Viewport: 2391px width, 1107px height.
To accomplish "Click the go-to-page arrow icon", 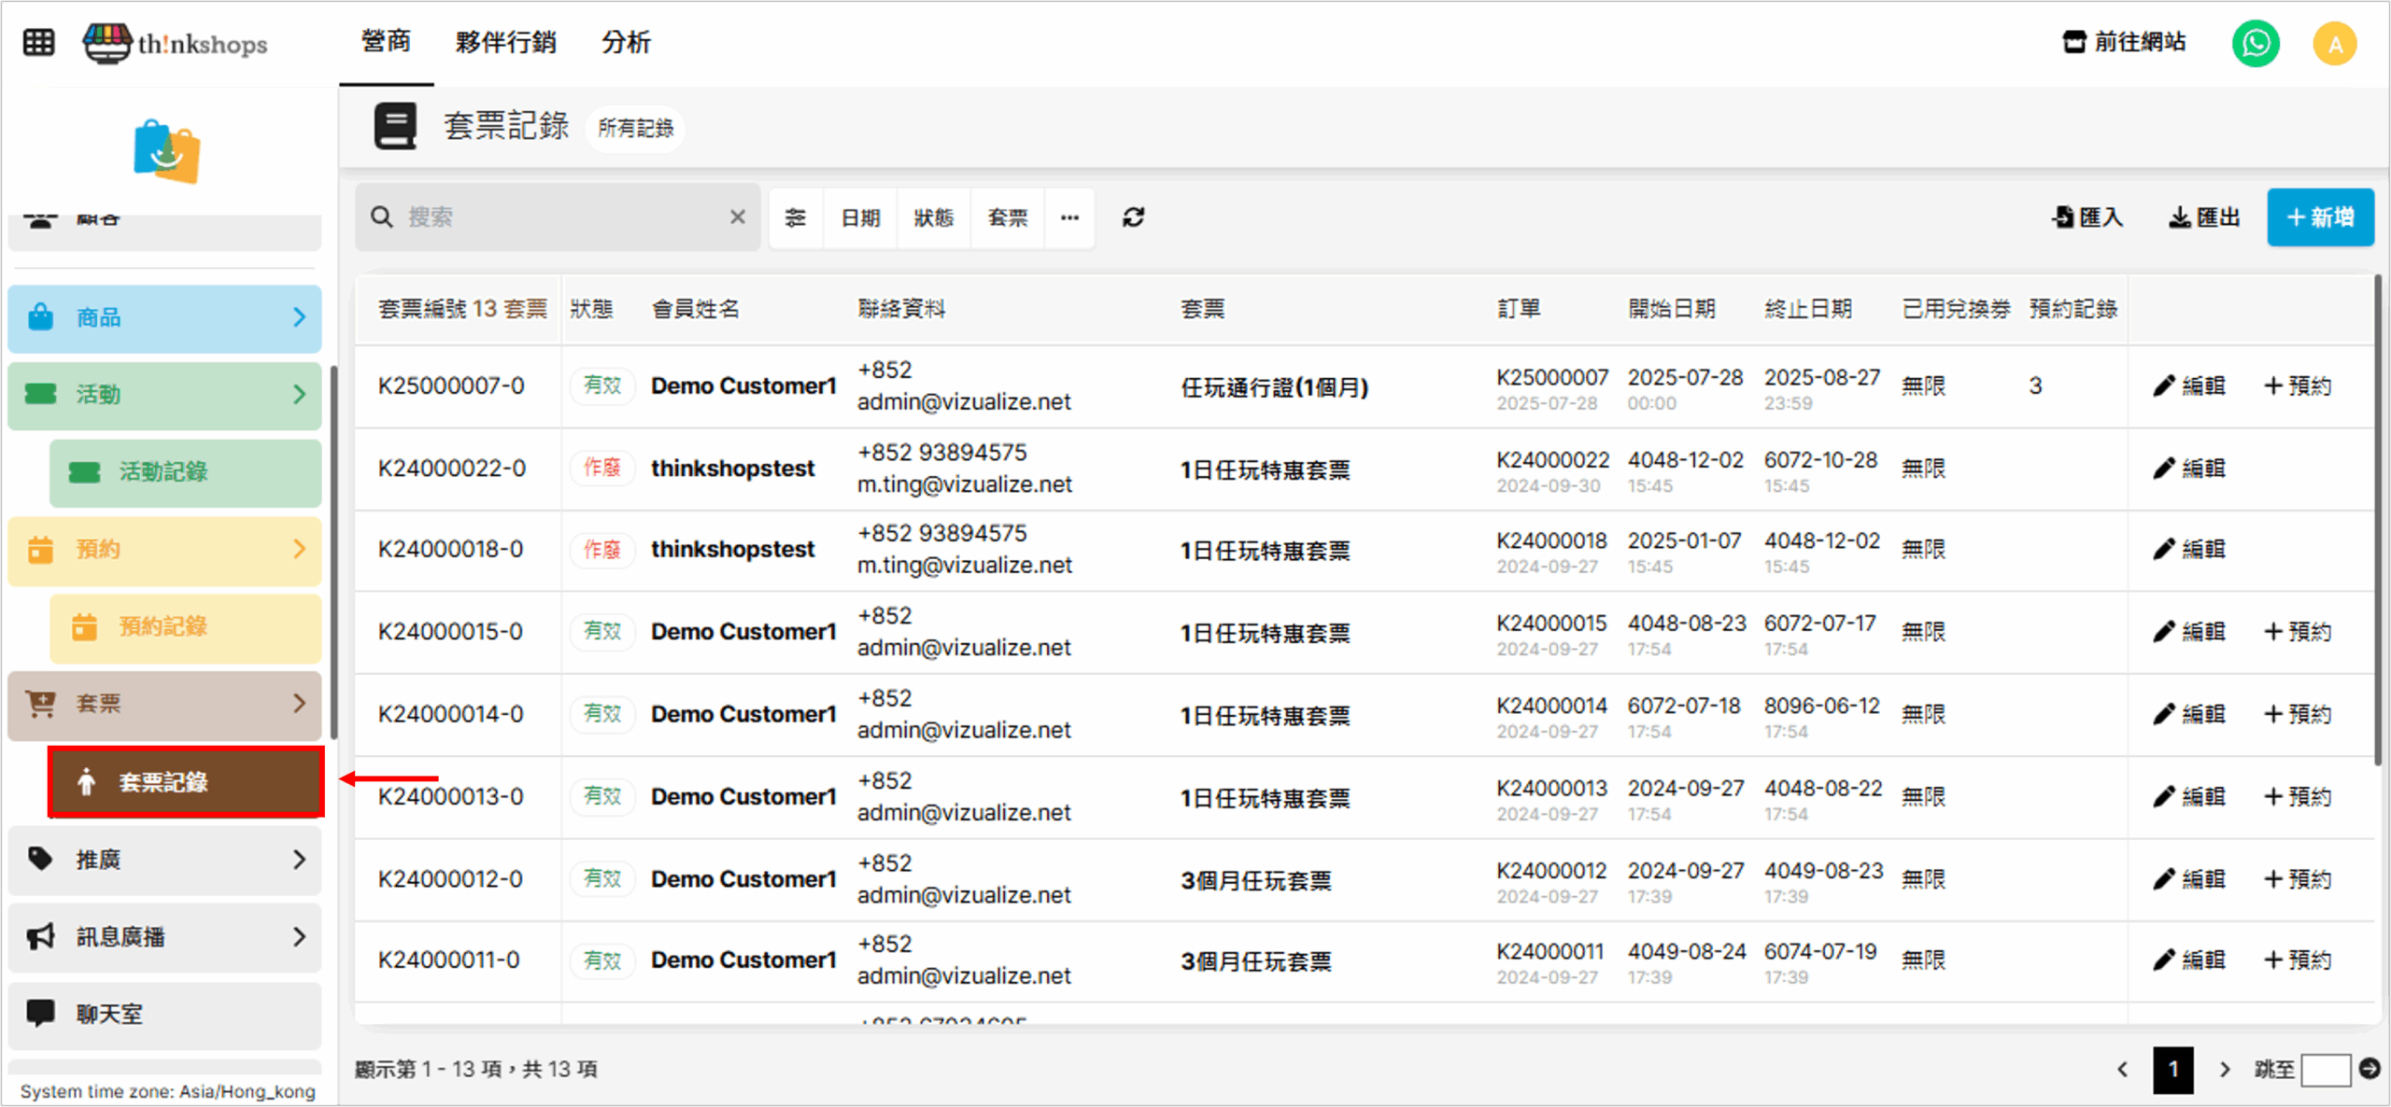I will click(x=2370, y=1068).
